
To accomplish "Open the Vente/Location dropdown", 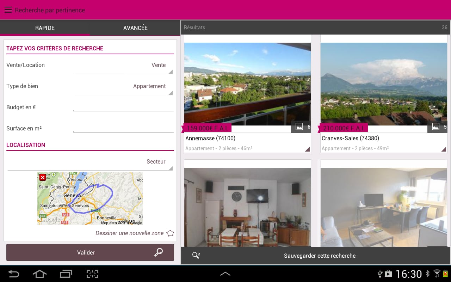I will (x=124, y=66).
